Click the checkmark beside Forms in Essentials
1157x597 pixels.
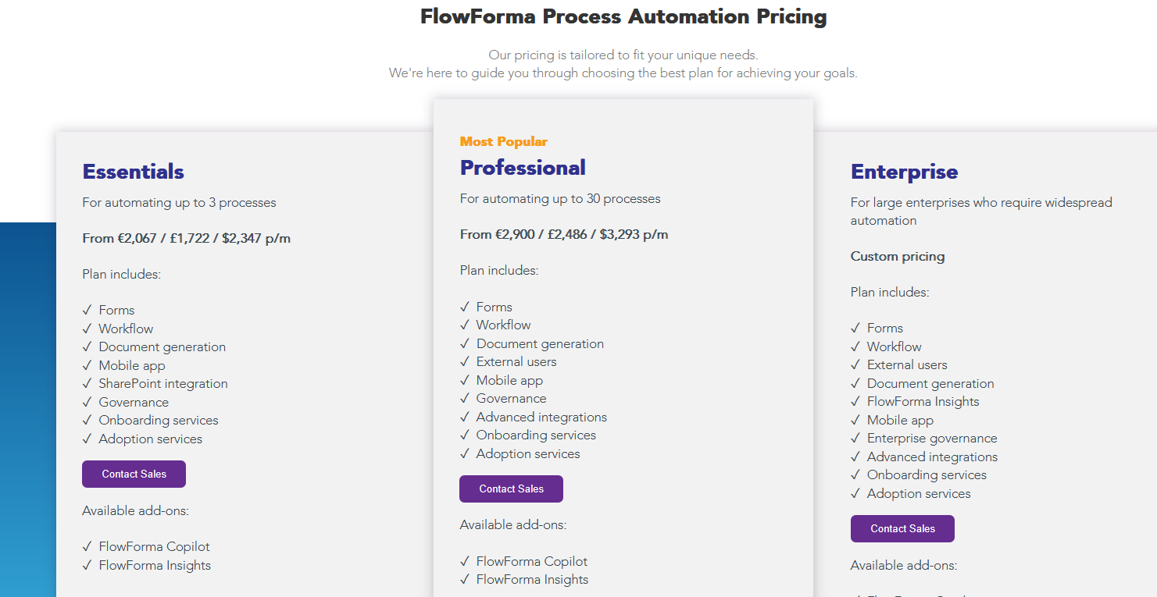pos(87,310)
